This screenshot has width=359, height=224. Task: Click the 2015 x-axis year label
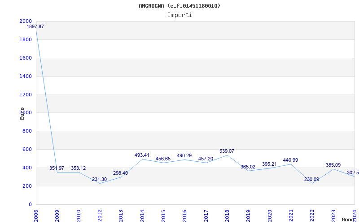pyautogui.click(x=163, y=215)
